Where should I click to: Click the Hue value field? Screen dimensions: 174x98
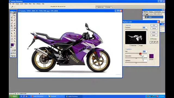click(x=145, y=51)
